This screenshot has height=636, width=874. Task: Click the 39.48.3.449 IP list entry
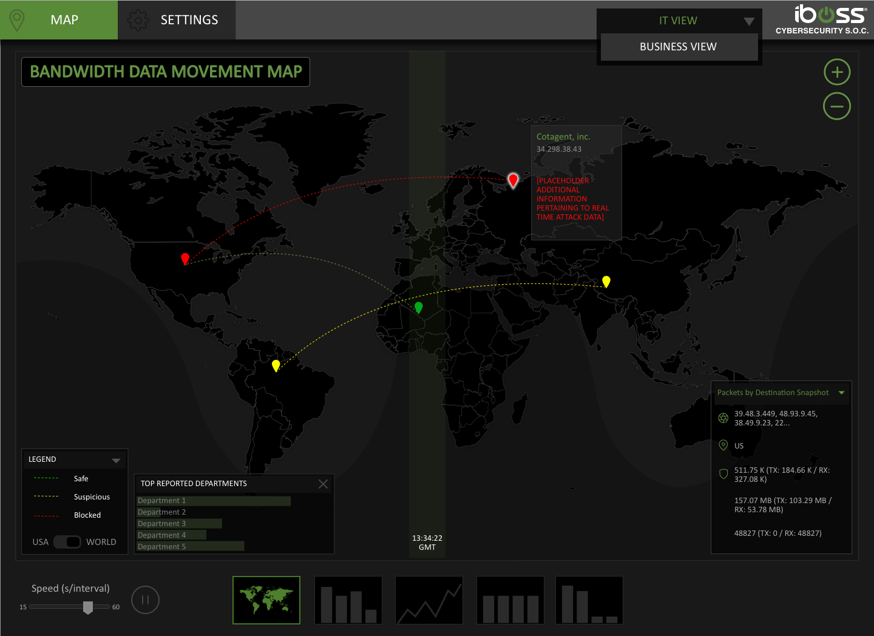click(x=776, y=418)
